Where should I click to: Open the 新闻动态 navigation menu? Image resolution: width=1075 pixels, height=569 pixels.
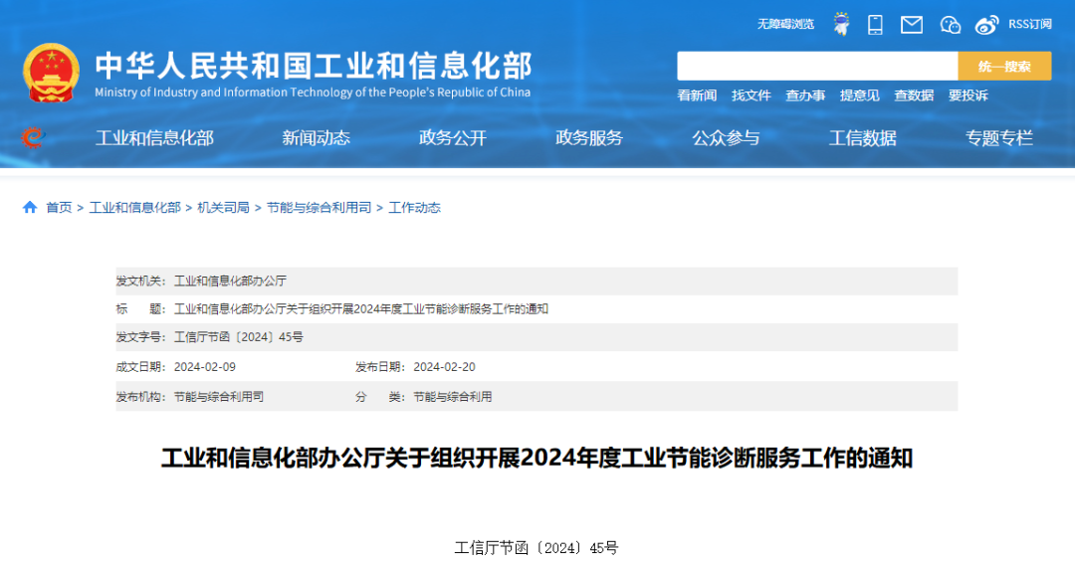tap(316, 138)
